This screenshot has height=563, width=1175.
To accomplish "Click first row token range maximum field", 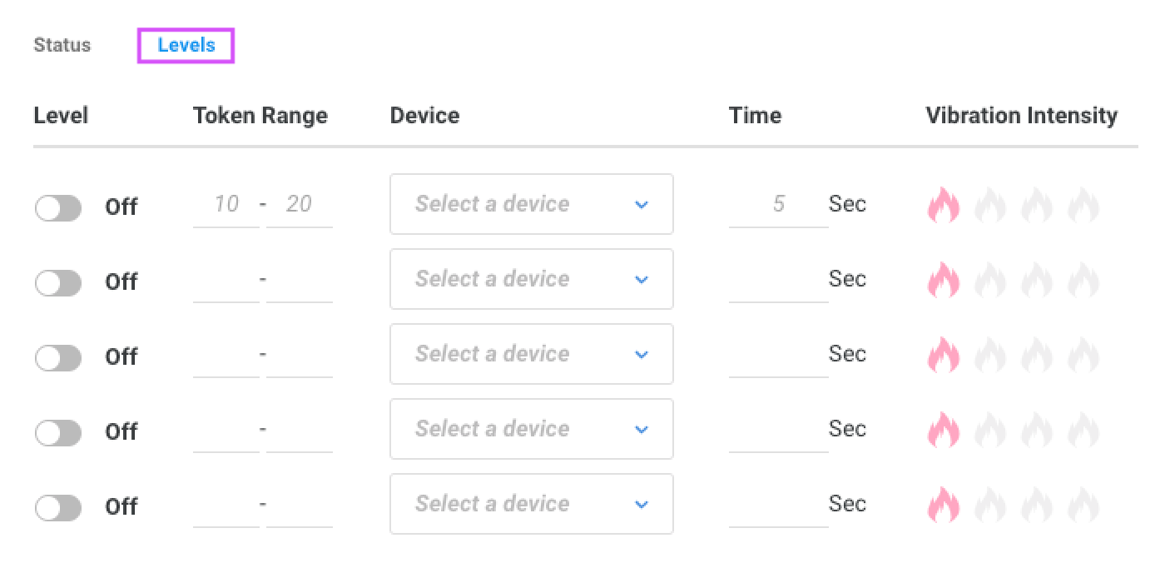I will 299,205.
